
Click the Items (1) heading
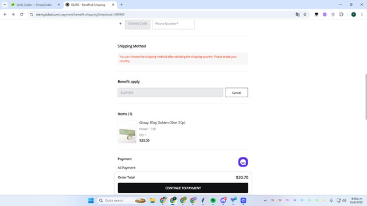coord(125,114)
